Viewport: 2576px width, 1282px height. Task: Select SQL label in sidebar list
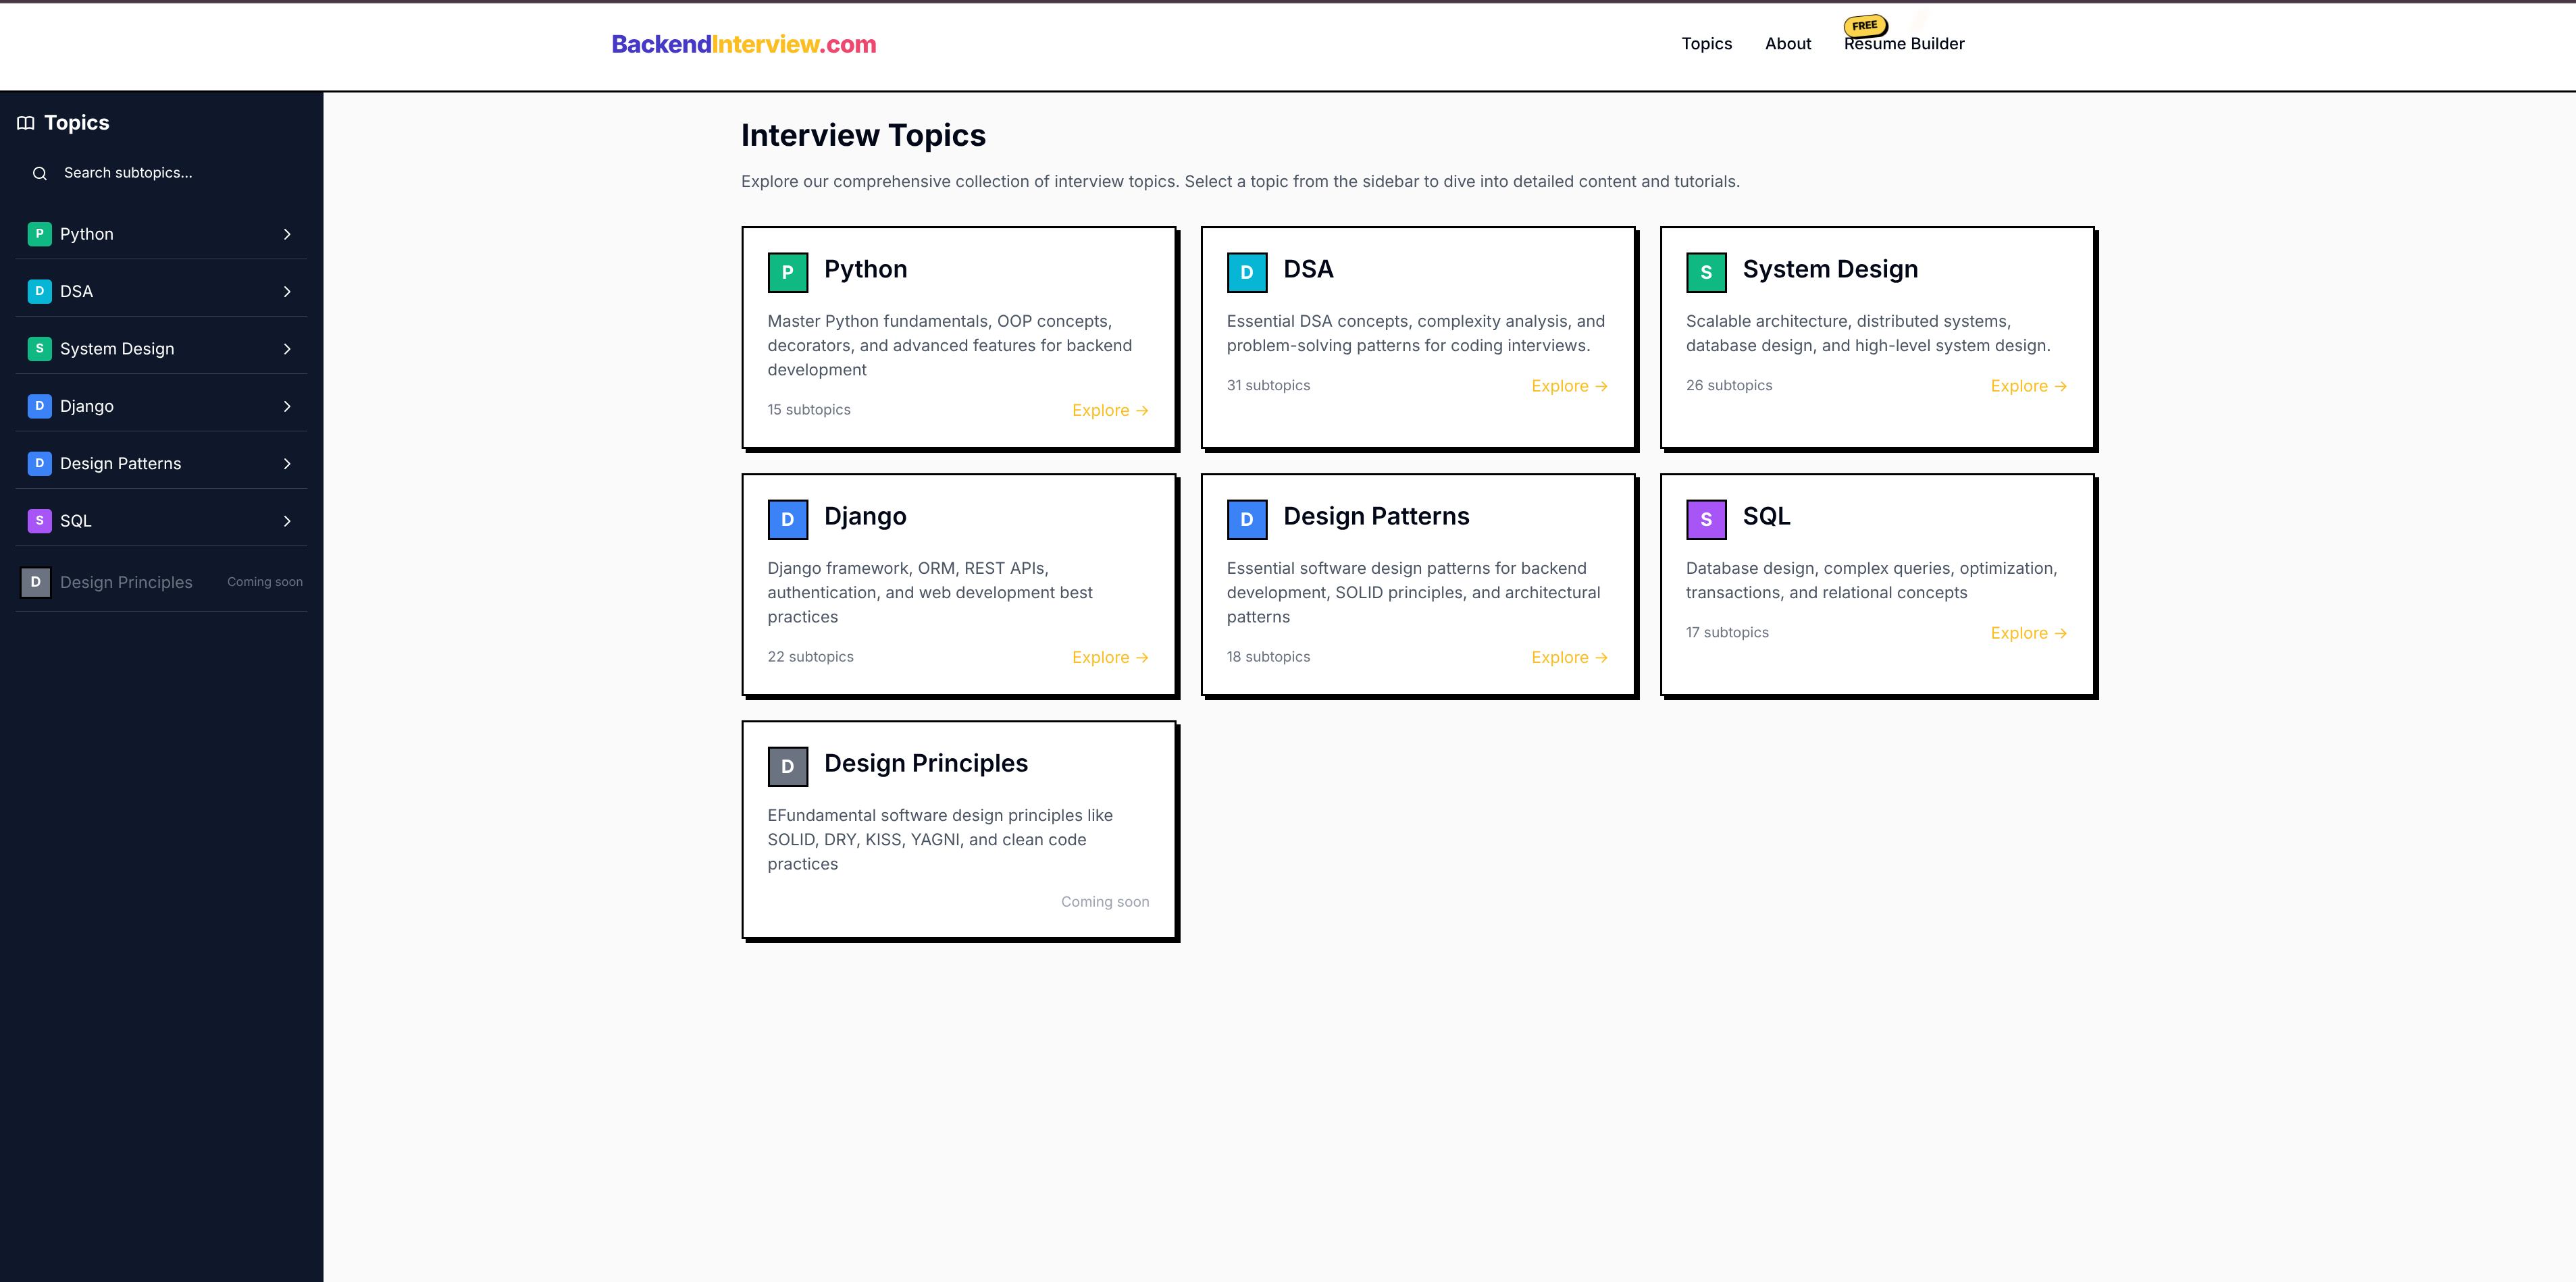[75, 522]
